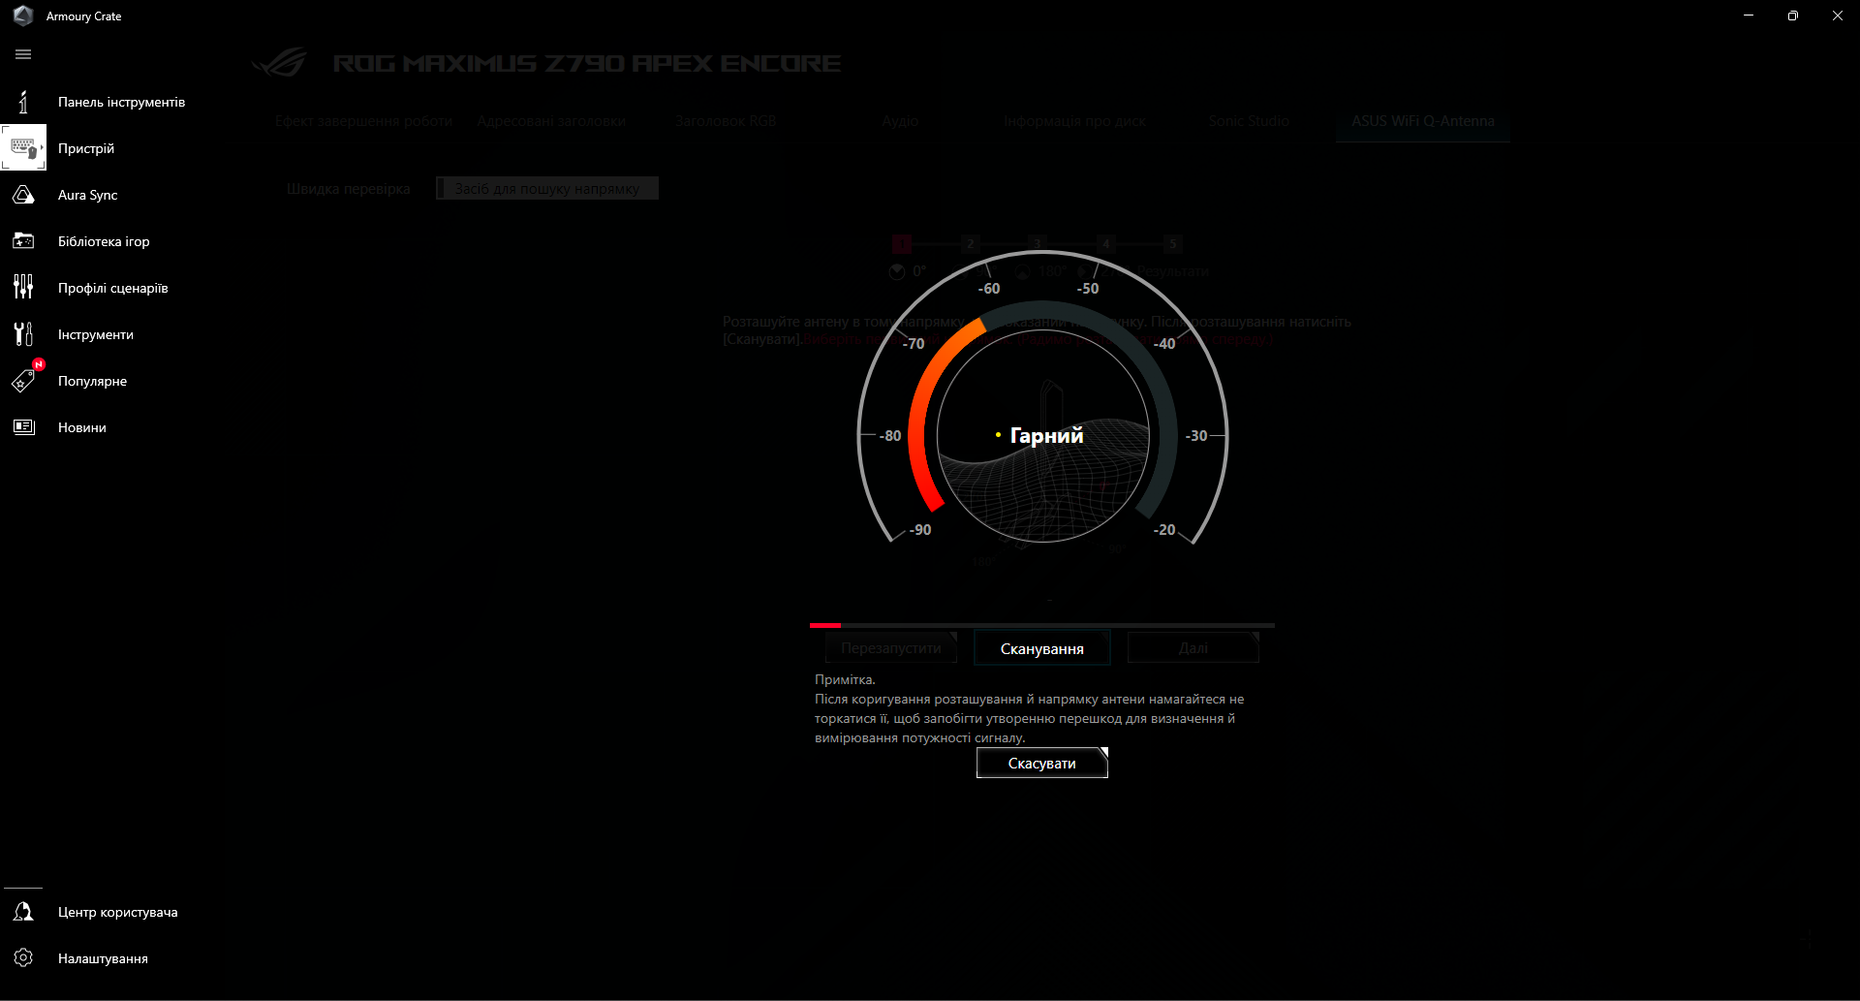Click the Скасувати cancel button

click(1041, 763)
